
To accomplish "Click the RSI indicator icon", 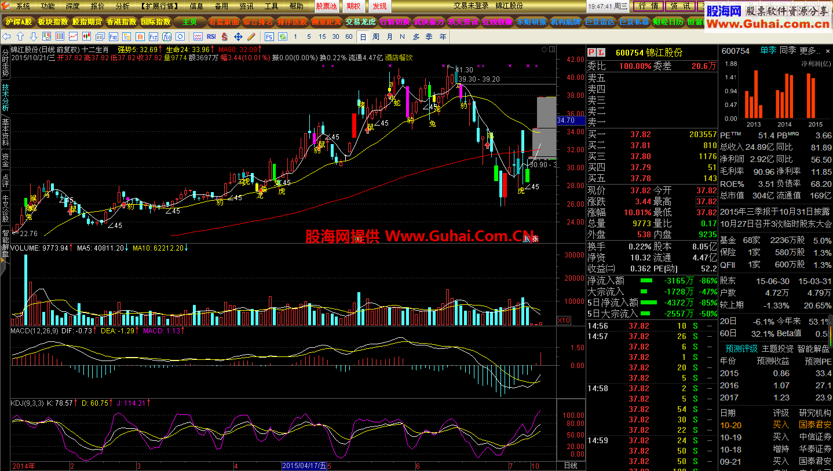I will [x=211, y=36].
